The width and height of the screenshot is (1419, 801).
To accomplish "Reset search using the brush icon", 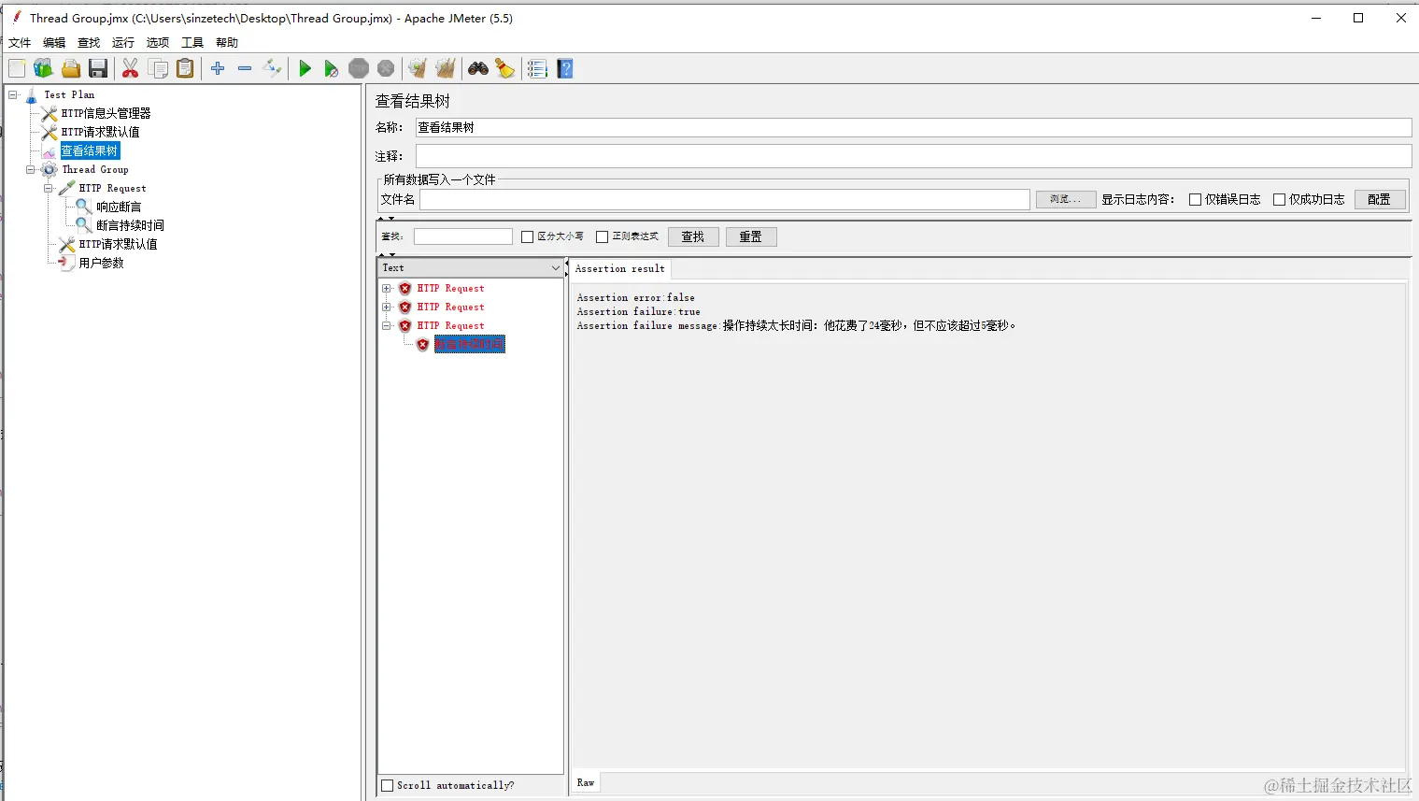I will [504, 68].
